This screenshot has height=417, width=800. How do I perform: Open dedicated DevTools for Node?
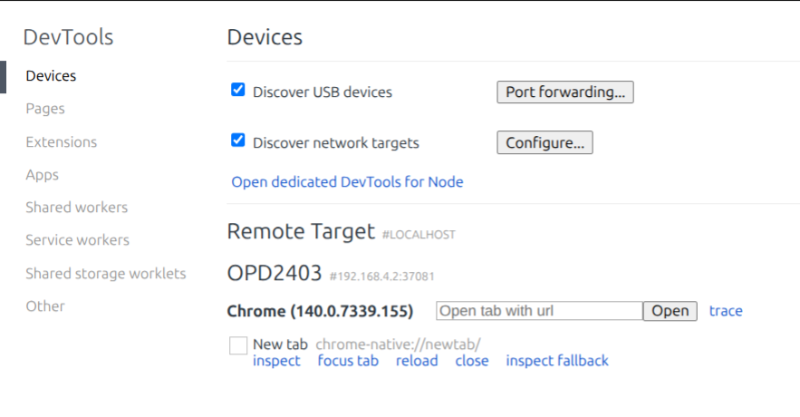pyautogui.click(x=347, y=182)
